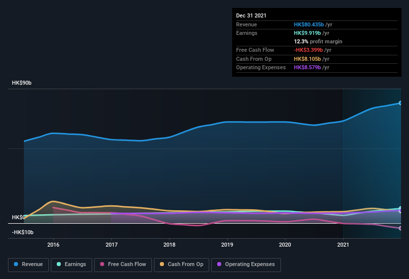Screen dimensions: 409x279
Task: Click the Cash From Op label in the tooltip
Action: [254, 59]
